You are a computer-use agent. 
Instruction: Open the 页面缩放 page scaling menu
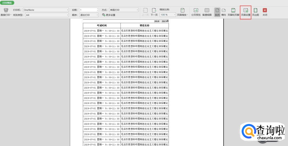pyautogui.click(x=182, y=12)
